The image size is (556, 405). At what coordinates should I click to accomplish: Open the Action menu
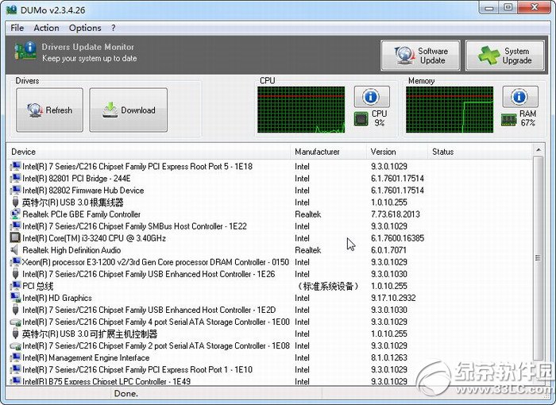[46, 28]
